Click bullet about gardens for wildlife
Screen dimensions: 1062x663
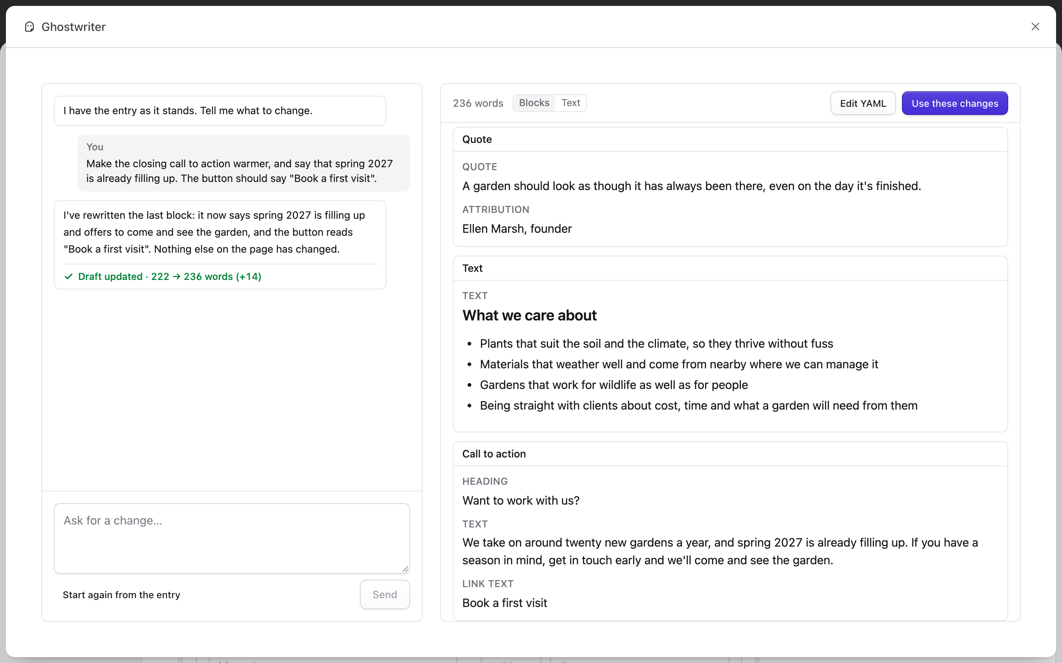tap(614, 385)
